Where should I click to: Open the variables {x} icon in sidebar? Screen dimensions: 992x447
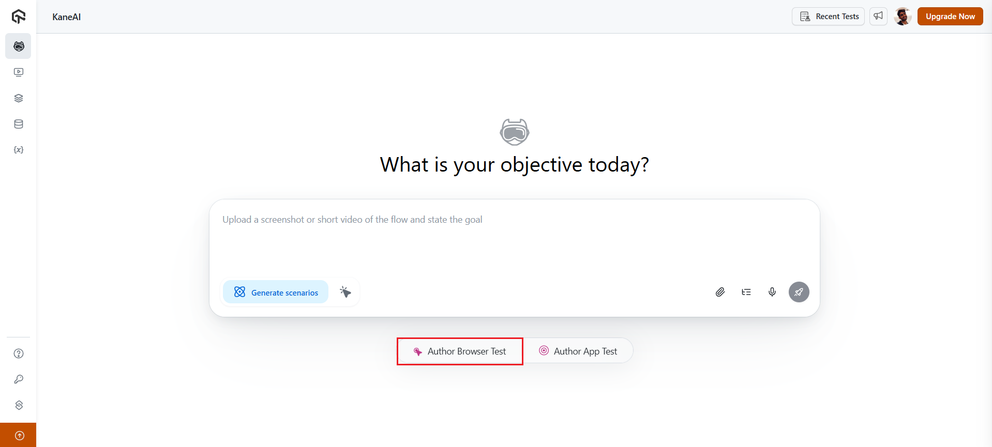[x=18, y=150]
